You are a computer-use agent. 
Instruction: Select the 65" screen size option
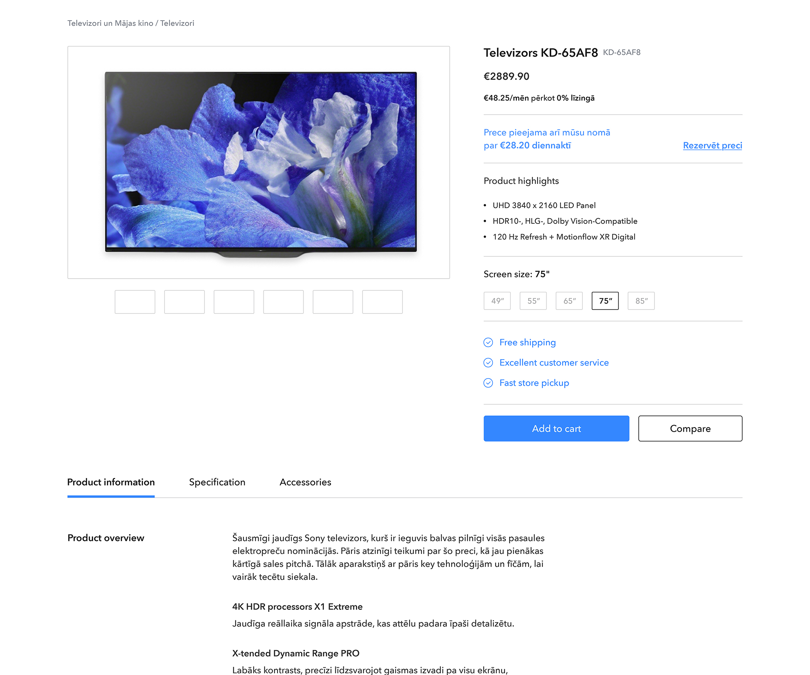tap(569, 301)
